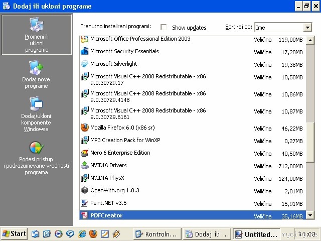Image resolution: width=321 pixels, height=241 pixels.
Task: Select Nero 6 Enterprise Edition entry
Action: pos(120,153)
